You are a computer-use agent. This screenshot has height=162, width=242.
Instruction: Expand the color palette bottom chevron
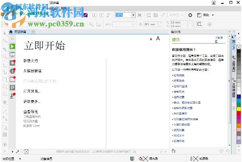[x=239, y=146]
